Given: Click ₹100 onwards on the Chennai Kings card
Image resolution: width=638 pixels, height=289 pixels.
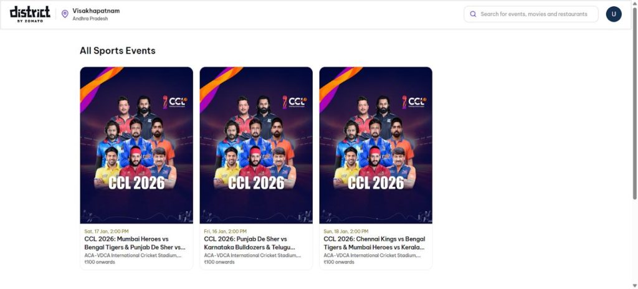Looking at the screenshot, I should (339, 262).
